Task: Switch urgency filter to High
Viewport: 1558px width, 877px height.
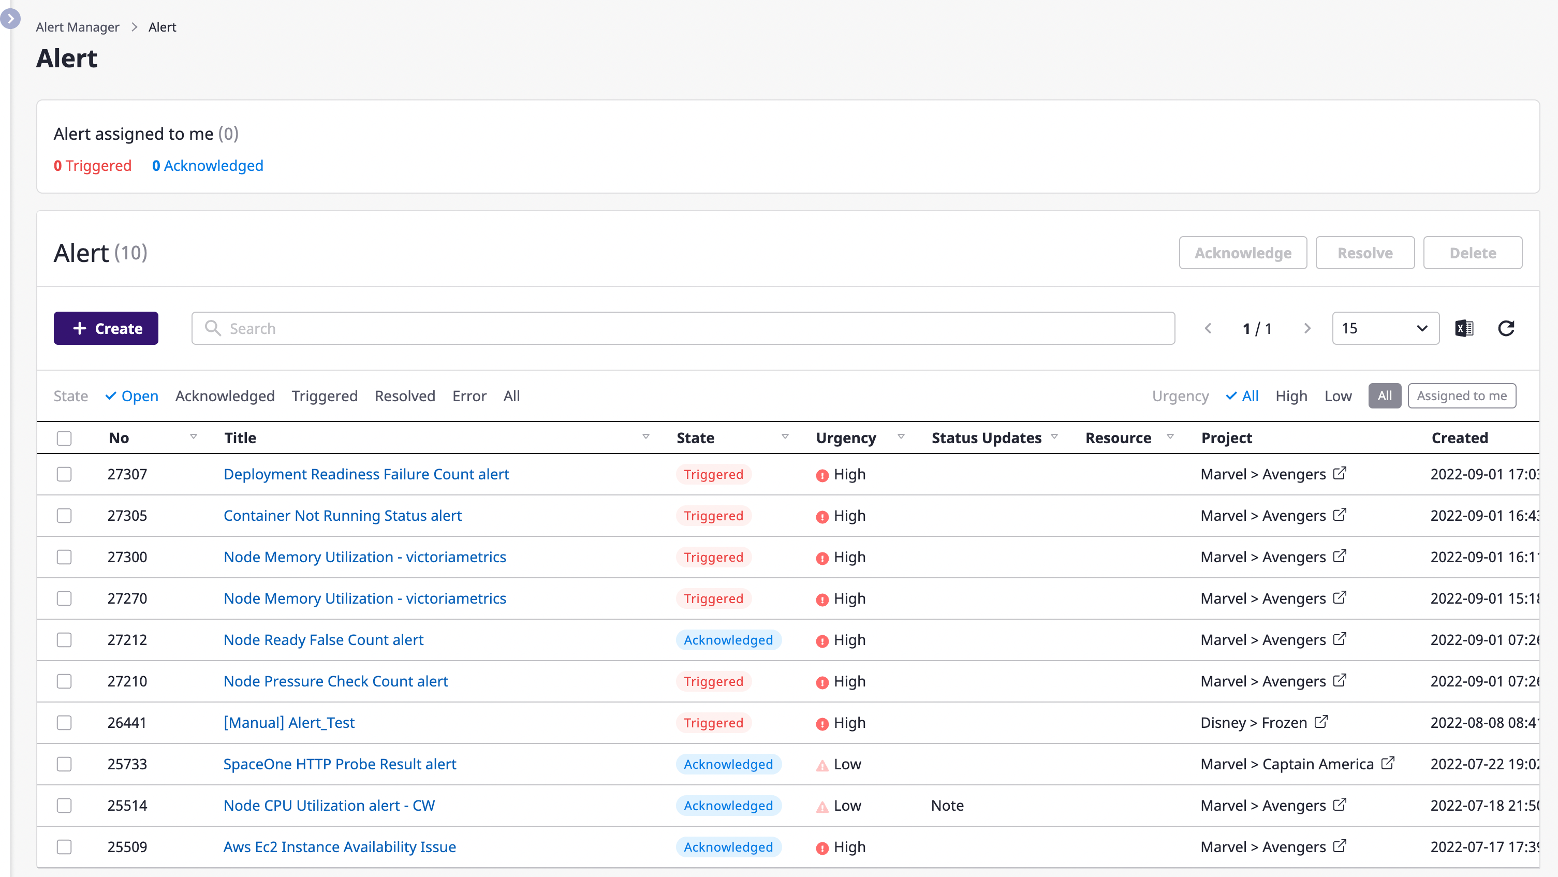Action: point(1291,396)
